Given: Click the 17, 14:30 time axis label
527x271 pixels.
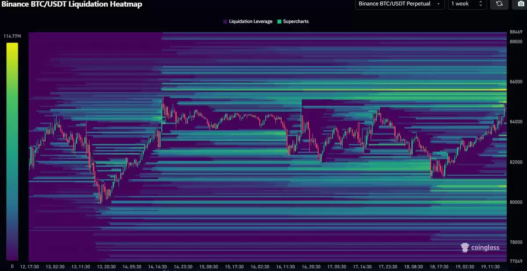Looking at the screenshot, I should click(362, 267).
